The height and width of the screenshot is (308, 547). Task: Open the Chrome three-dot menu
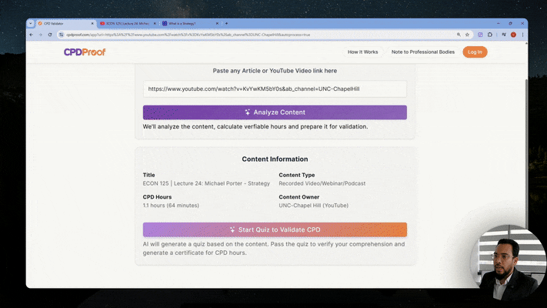pyautogui.click(x=522, y=35)
